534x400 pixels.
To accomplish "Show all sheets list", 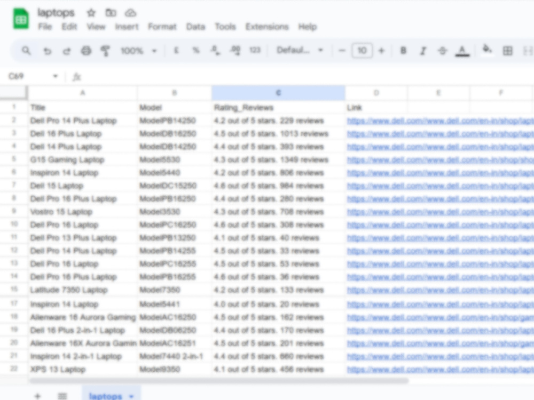I will pyautogui.click(x=62, y=396).
